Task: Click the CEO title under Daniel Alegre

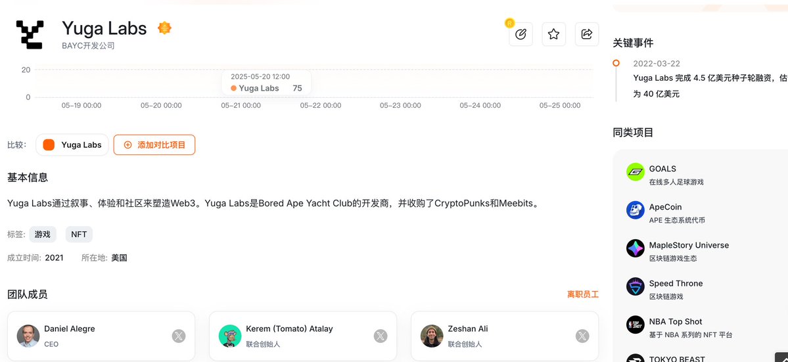Action: (51, 344)
